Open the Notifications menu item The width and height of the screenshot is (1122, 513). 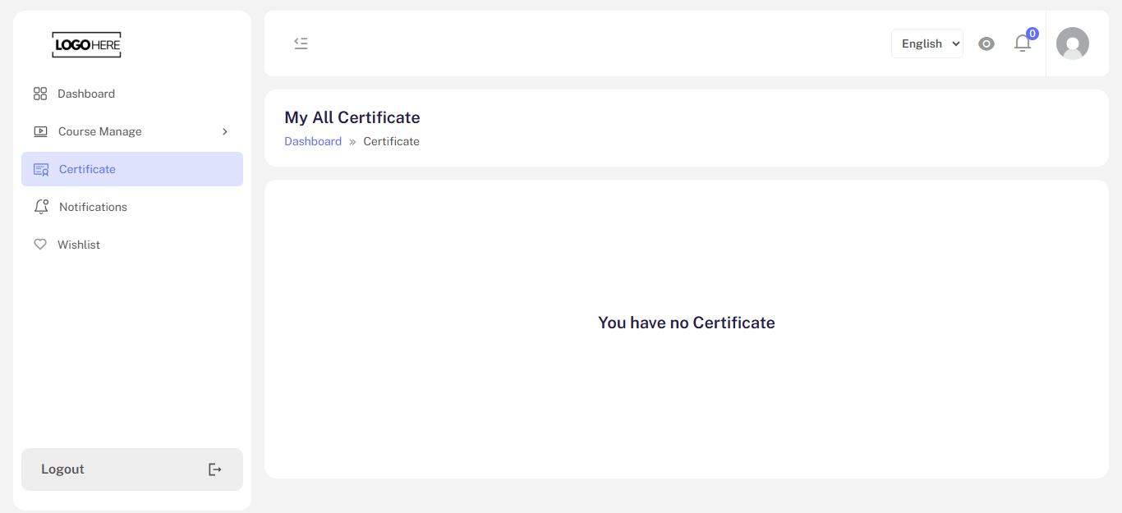click(132, 207)
